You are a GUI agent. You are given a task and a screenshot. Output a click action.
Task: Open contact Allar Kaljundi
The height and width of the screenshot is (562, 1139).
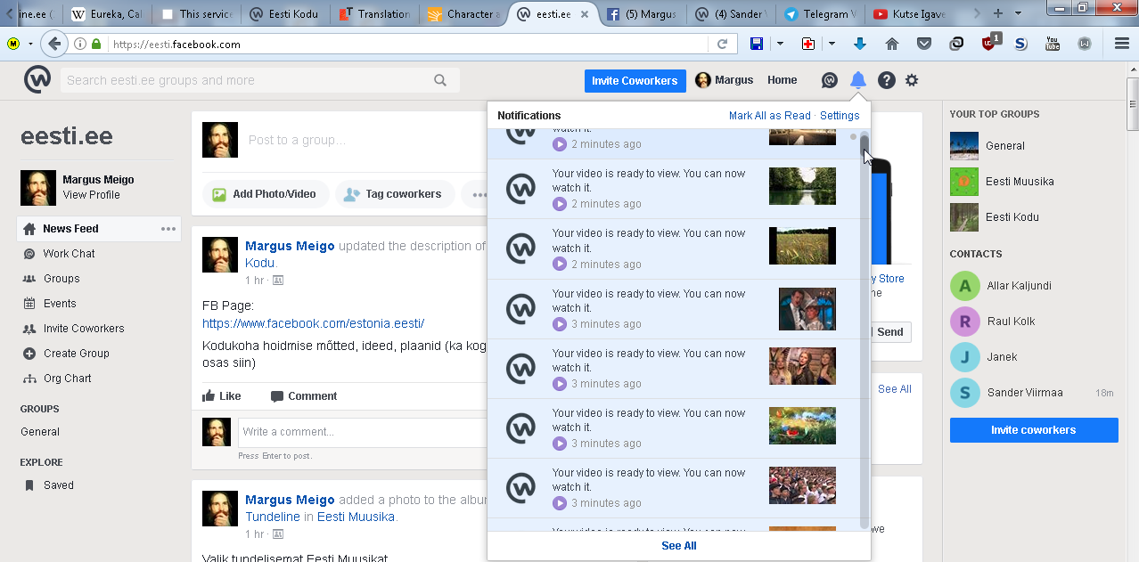[1019, 286]
